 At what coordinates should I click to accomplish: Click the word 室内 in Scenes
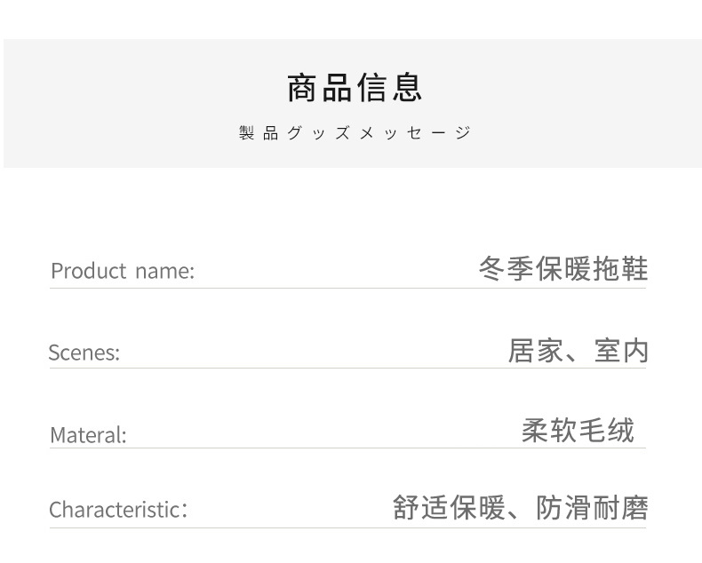pyautogui.click(x=621, y=351)
